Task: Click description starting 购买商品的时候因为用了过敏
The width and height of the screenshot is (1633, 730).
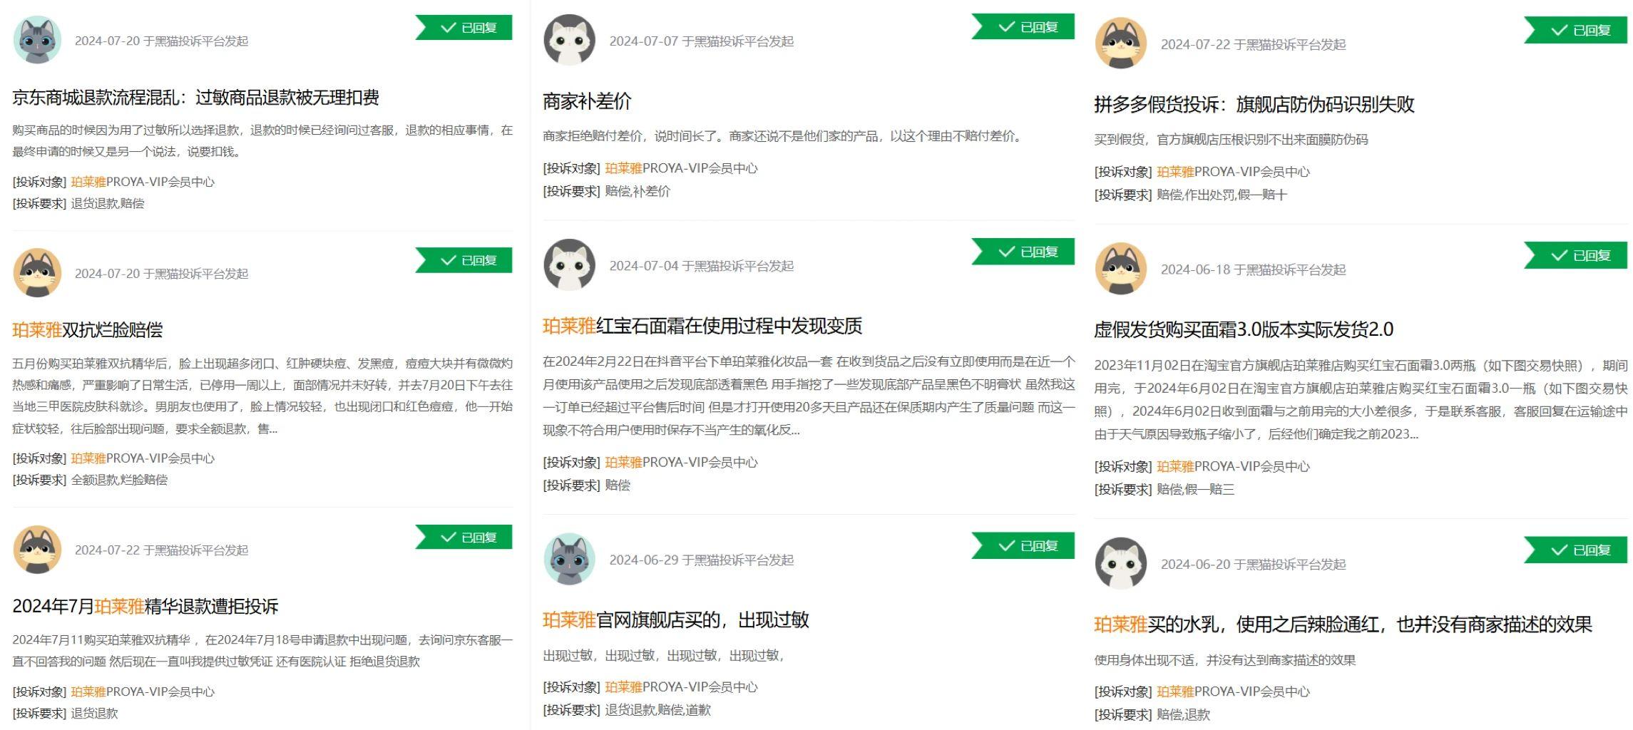Action: (x=262, y=140)
